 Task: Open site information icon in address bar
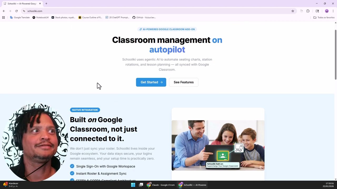tap(24, 11)
